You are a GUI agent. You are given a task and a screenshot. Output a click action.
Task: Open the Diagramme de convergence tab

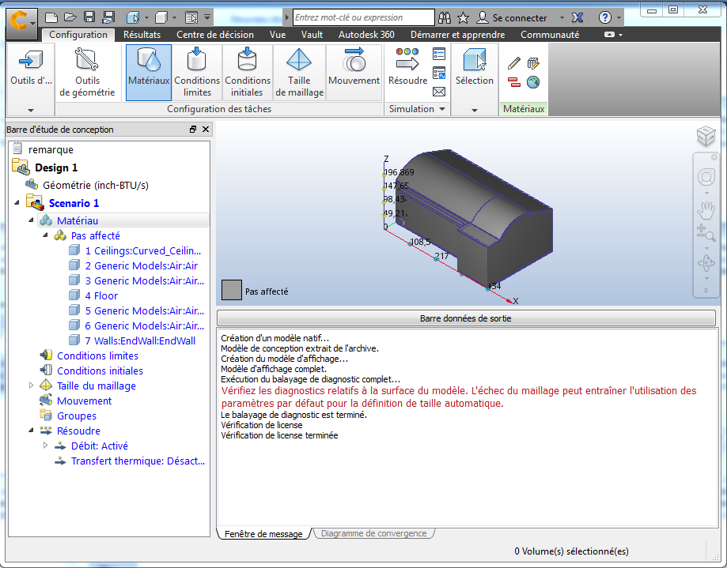click(x=373, y=532)
